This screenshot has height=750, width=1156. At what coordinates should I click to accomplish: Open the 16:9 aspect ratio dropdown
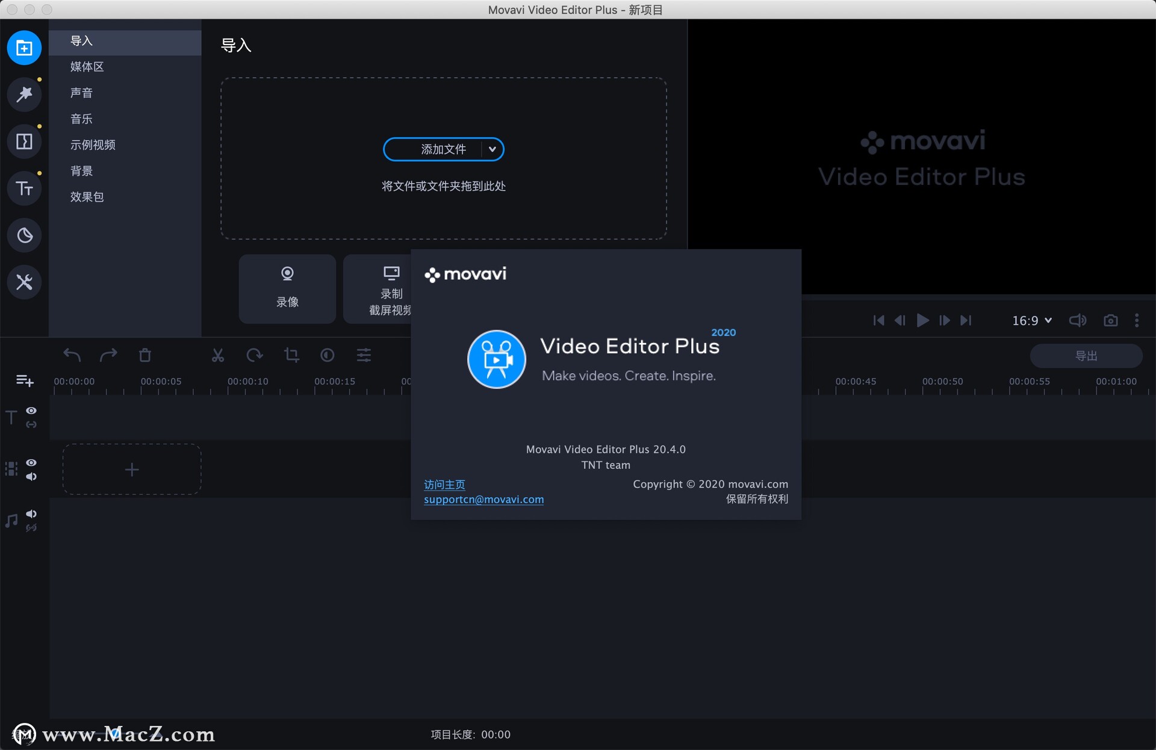tap(1032, 320)
